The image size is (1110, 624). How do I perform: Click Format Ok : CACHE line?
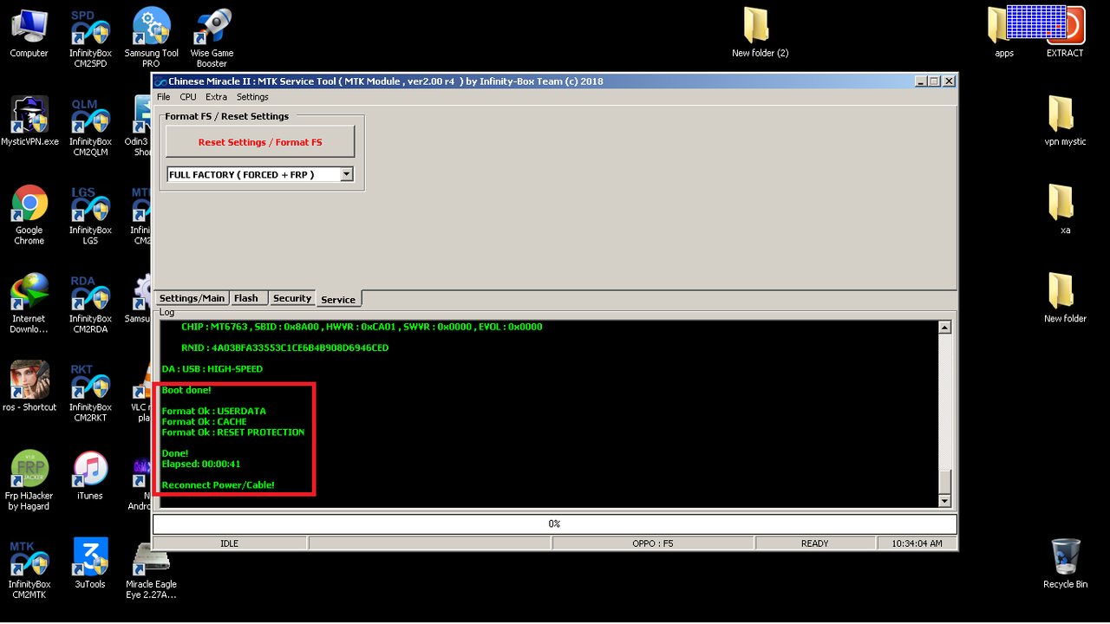coord(205,421)
